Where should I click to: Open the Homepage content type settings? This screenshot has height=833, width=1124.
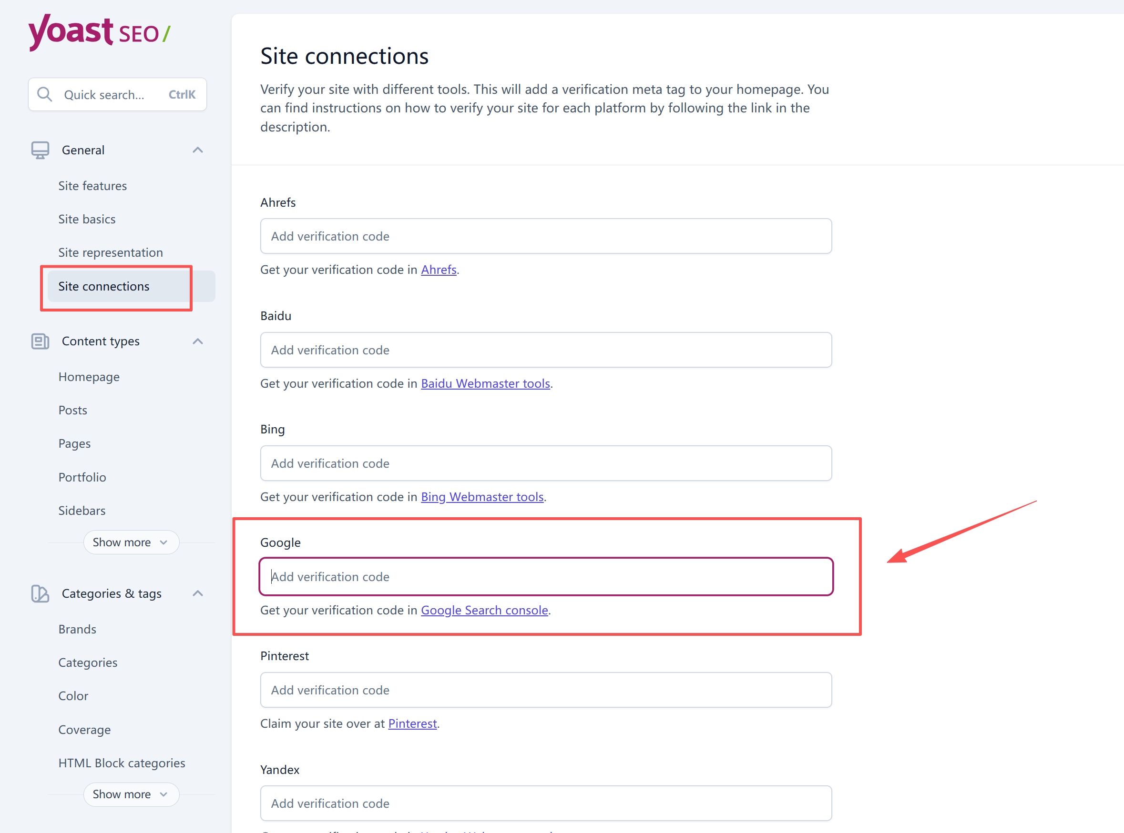(x=89, y=377)
